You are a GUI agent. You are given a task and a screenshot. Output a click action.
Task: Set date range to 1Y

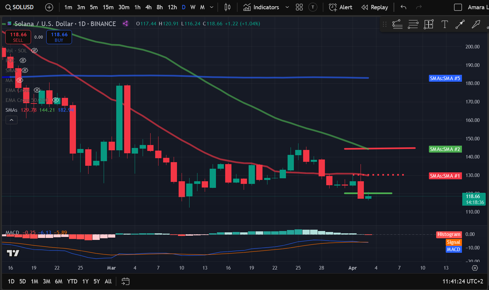85,281
